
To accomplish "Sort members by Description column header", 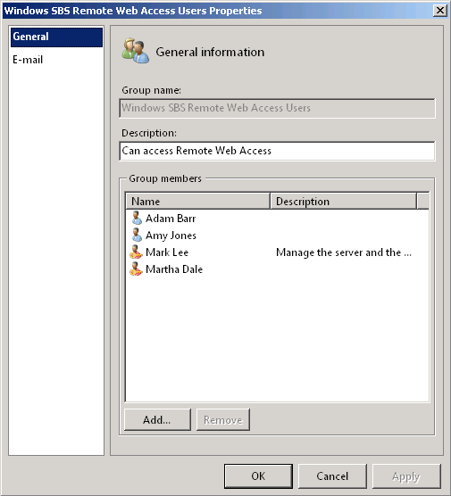I will point(344,202).
